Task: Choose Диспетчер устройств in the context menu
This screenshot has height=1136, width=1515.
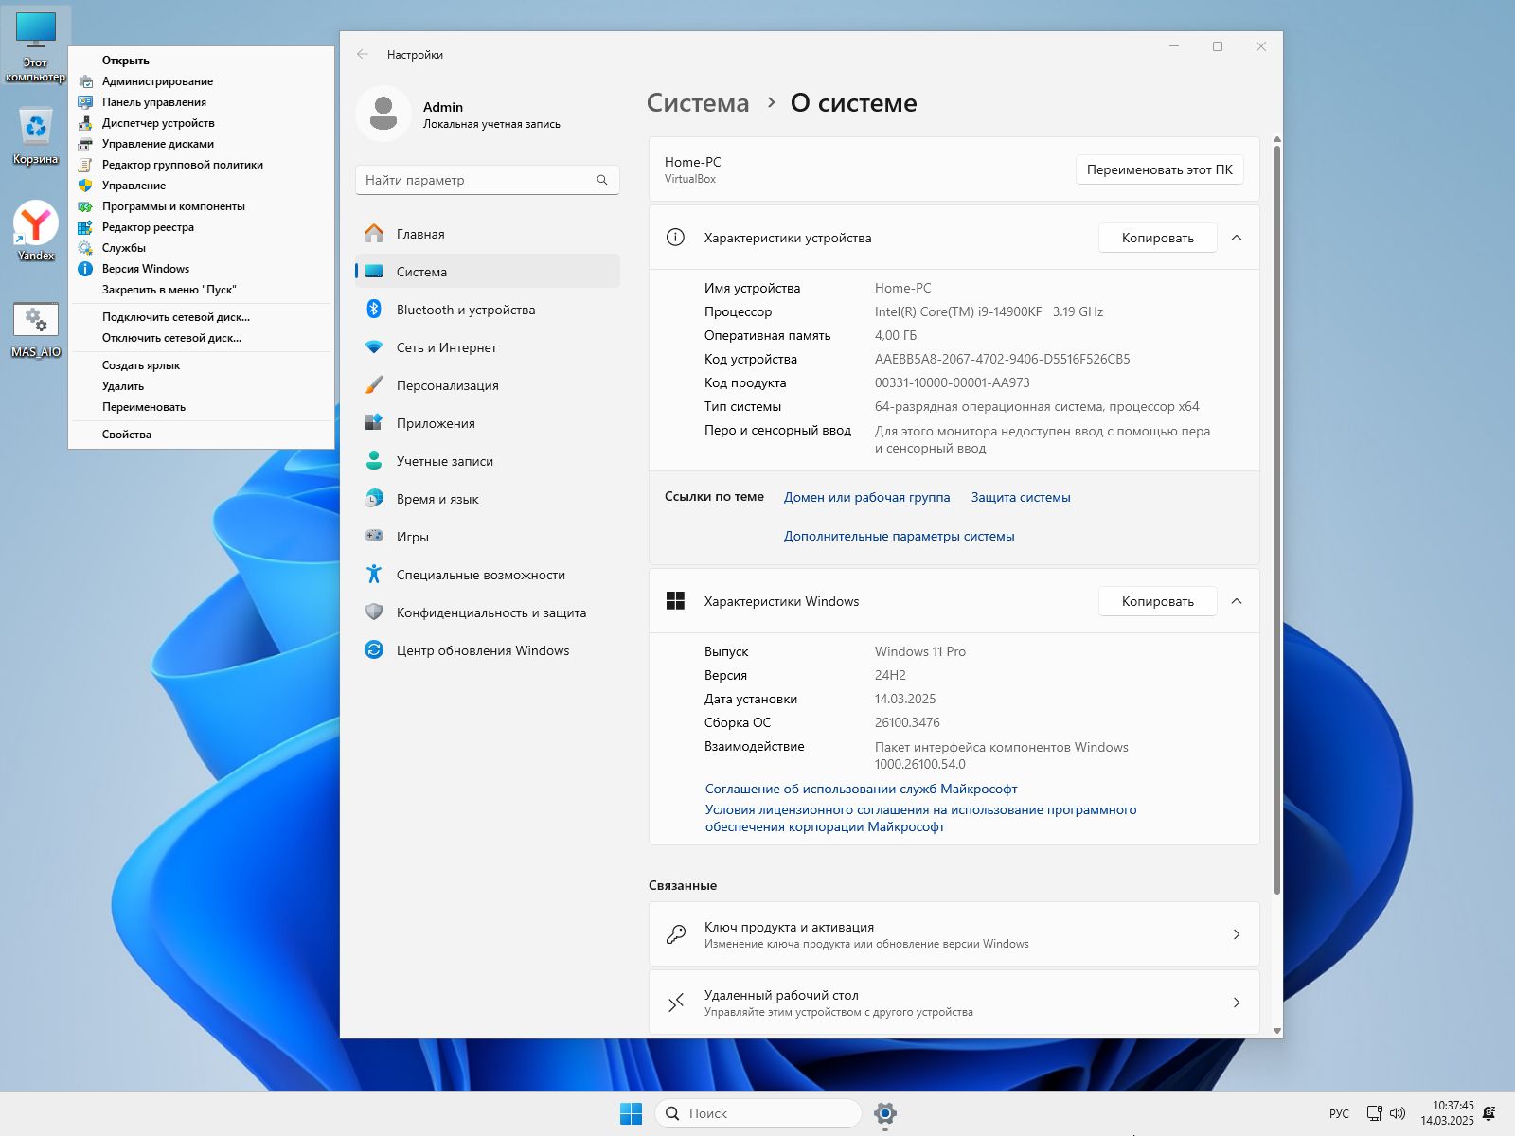Action: pos(202,123)
